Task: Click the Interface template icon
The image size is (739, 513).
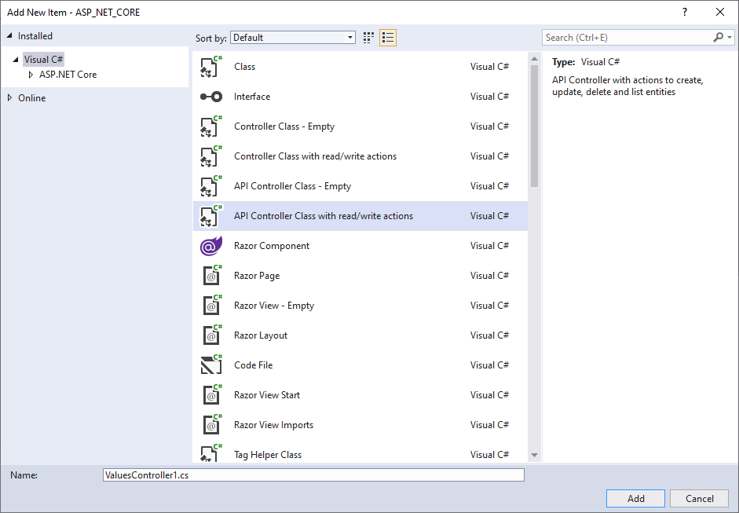Action: pos(210,97)
